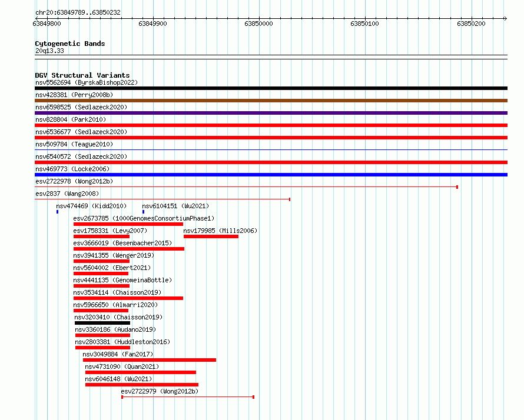Click the red nsv179985 variant bar
Screen dimensions: 524x420
[211, 236]
